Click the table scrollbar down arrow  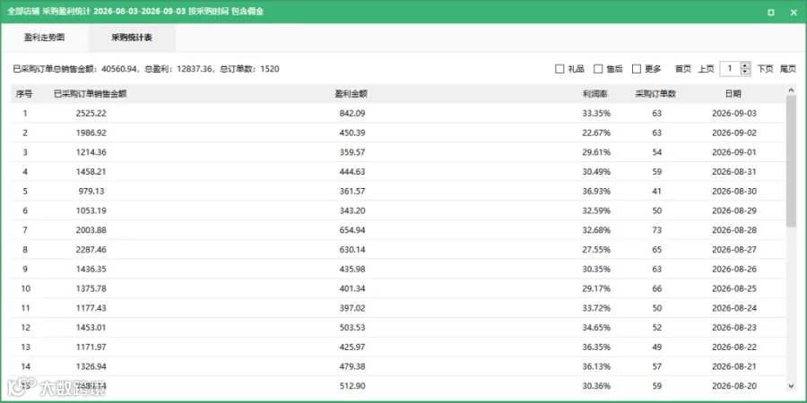pos(792,385)
